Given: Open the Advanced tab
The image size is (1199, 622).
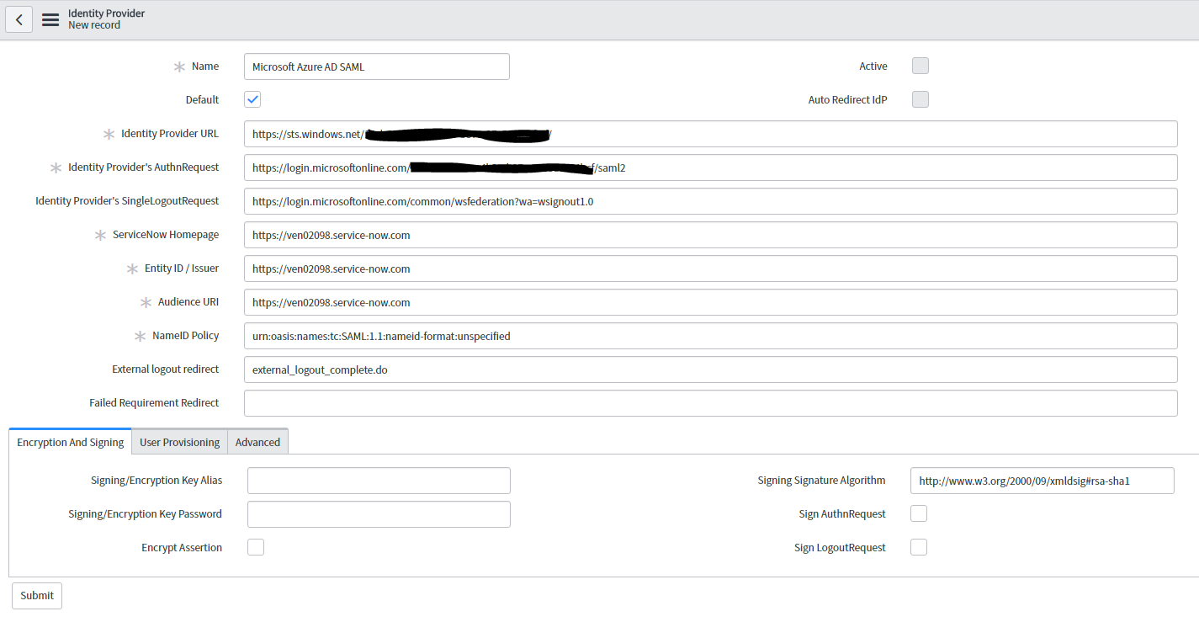Looking at the screenshot, I should [x=257, y=441].
